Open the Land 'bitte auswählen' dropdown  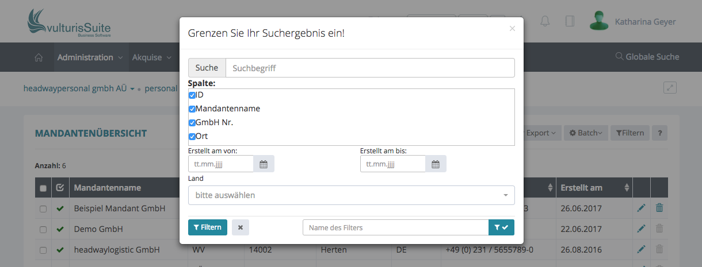pos(351,195)
